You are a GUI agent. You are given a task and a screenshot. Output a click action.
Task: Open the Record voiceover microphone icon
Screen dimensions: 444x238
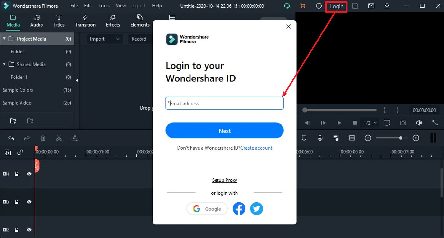320,138
